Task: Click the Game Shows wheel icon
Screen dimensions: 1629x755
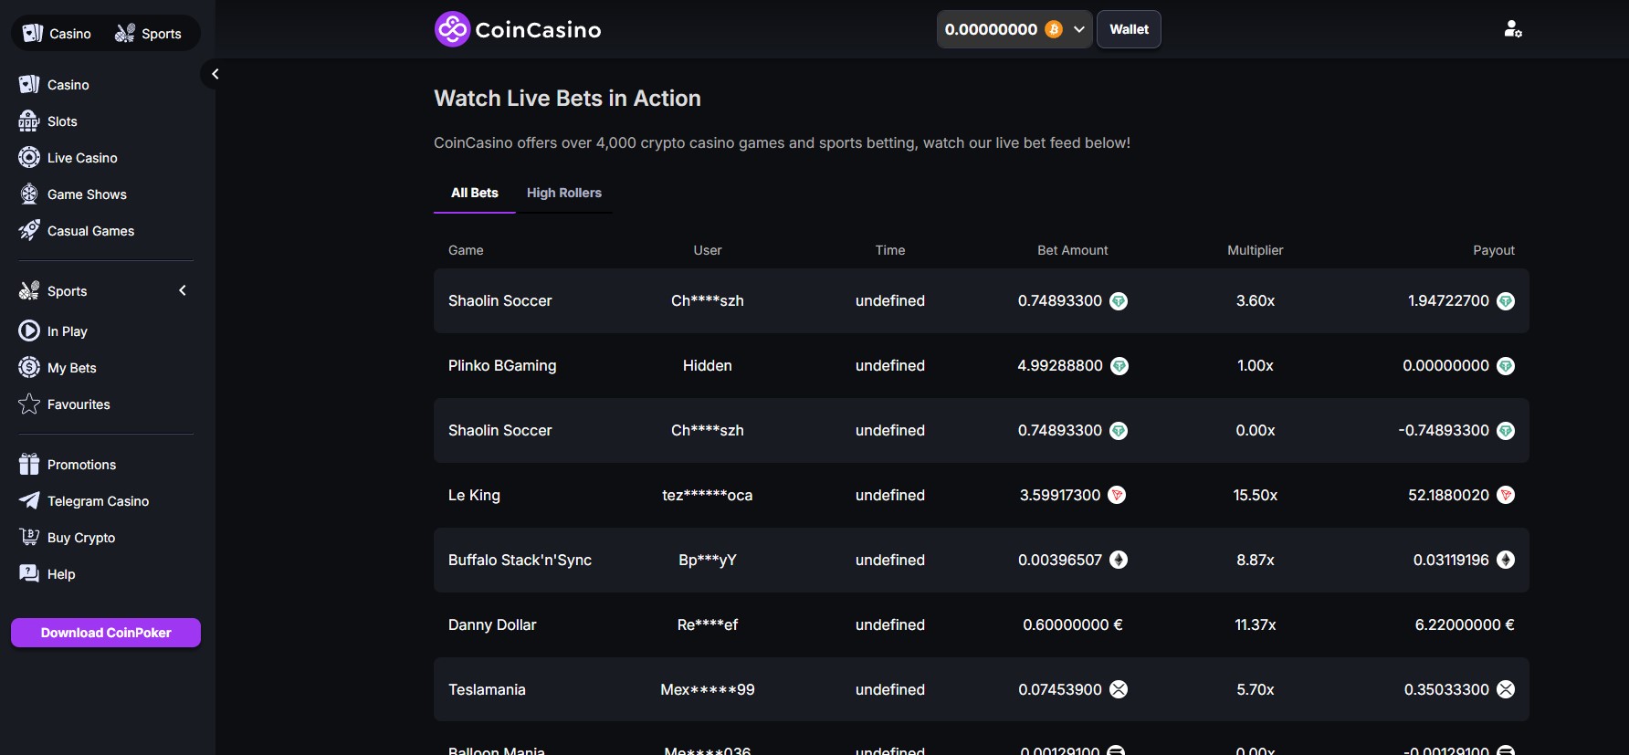Action: click(x=29, y=194)
